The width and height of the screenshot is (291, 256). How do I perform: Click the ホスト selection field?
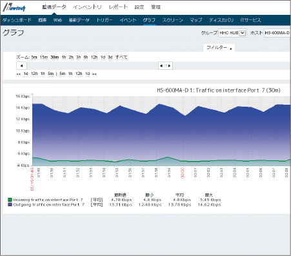point(277,33)
